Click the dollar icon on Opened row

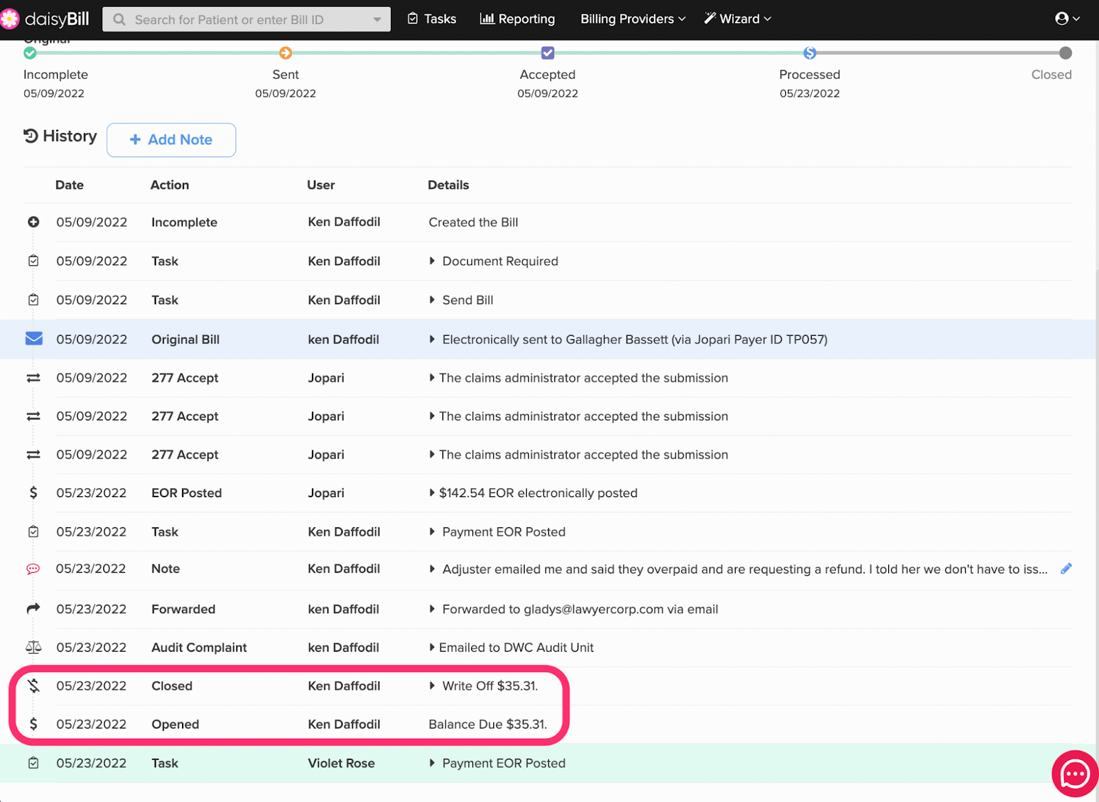(33, 724)
